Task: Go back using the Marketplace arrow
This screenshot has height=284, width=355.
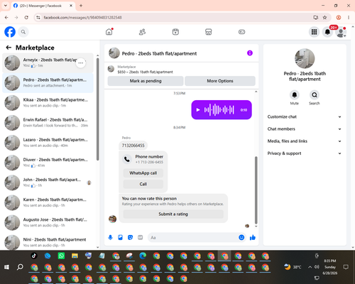Action: [x=9, y=48]
